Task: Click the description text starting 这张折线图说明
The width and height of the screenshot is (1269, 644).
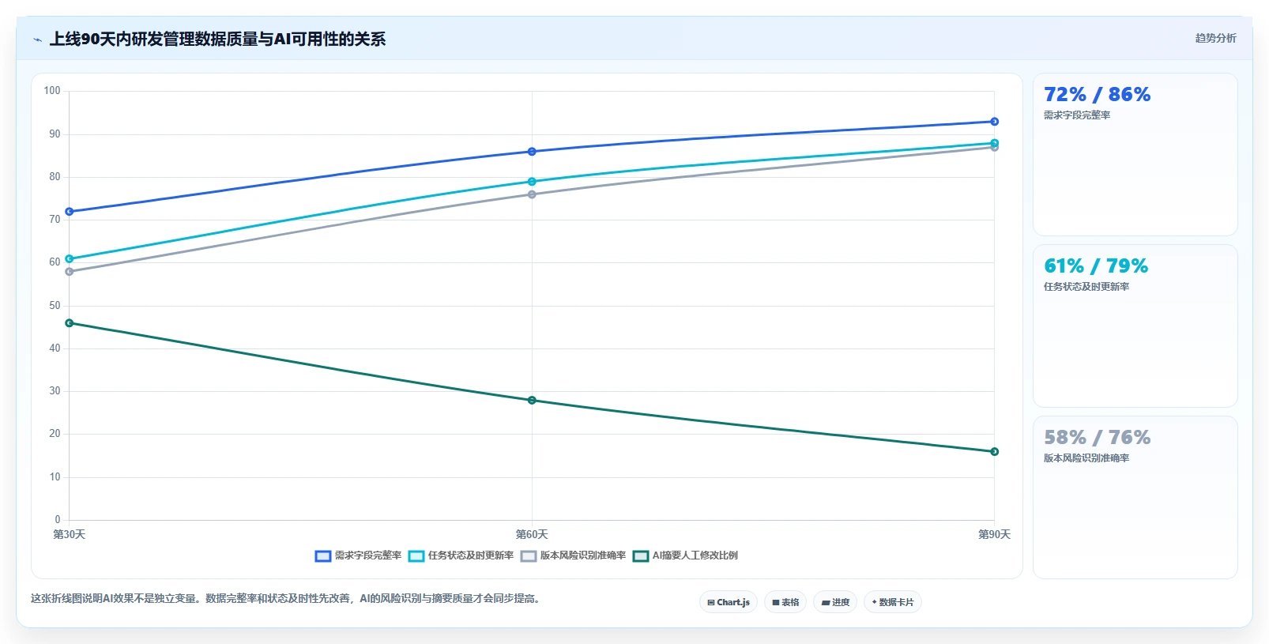Action: (287, 599)
